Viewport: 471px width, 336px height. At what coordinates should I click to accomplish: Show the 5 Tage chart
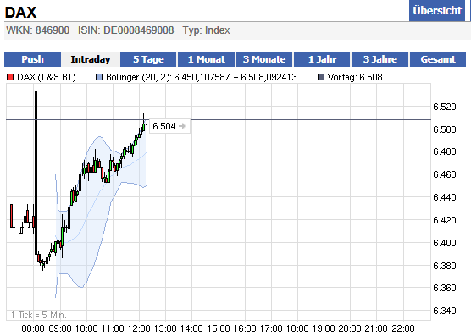tap(148, 59)
